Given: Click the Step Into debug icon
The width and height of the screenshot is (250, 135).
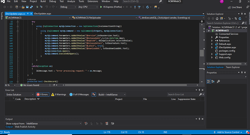Looking at the screenshot, I should click(x=135, y=7).
